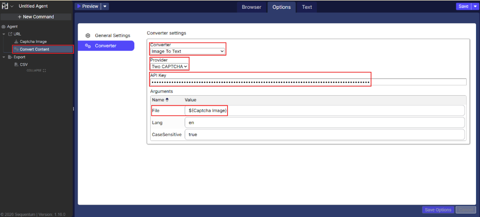Click the Sequentum logo icon

click(5, 6)
